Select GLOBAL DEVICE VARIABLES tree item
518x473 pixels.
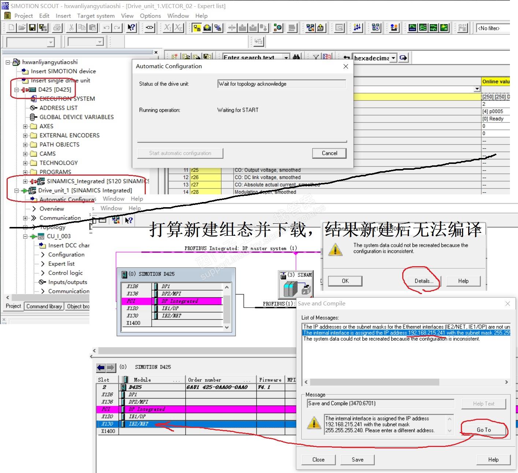click(x=77, y=117)
